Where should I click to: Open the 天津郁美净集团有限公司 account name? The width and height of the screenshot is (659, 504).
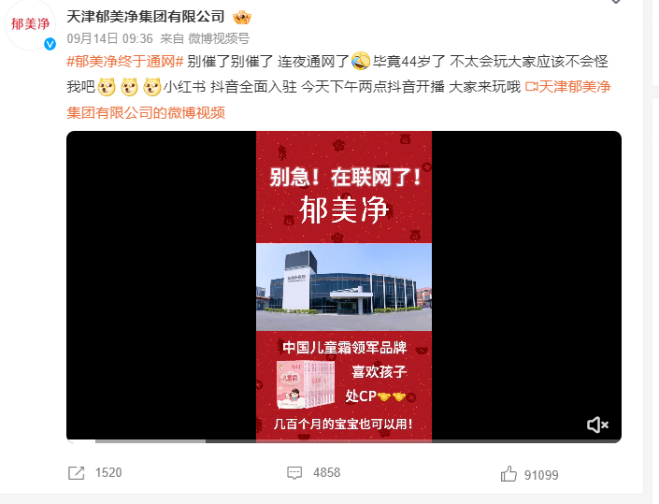146,17
